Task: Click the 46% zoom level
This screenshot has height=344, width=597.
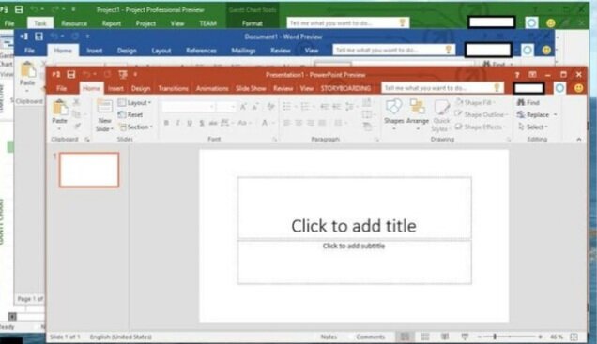Action: coord(557,337)
